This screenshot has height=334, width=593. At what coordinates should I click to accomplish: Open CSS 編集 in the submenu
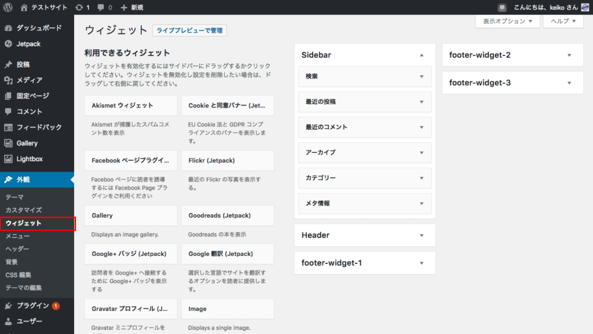(18, 274)
